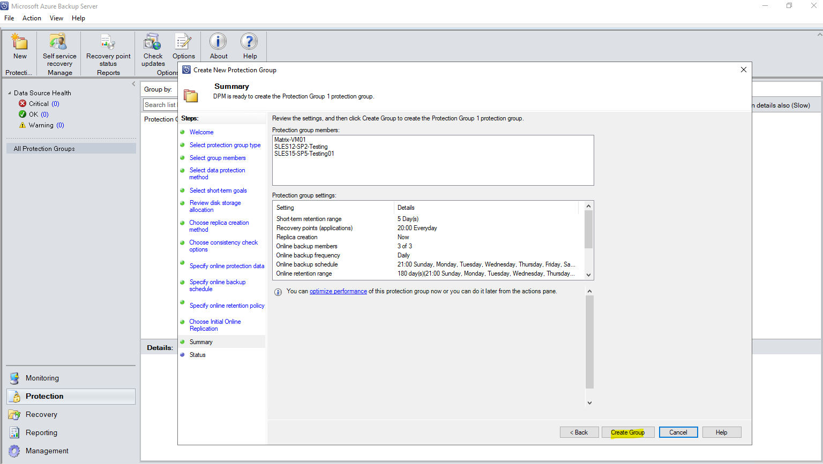Go to Specify online retention policy step
This screenshot has width=823, height=464.
[227, 306]
